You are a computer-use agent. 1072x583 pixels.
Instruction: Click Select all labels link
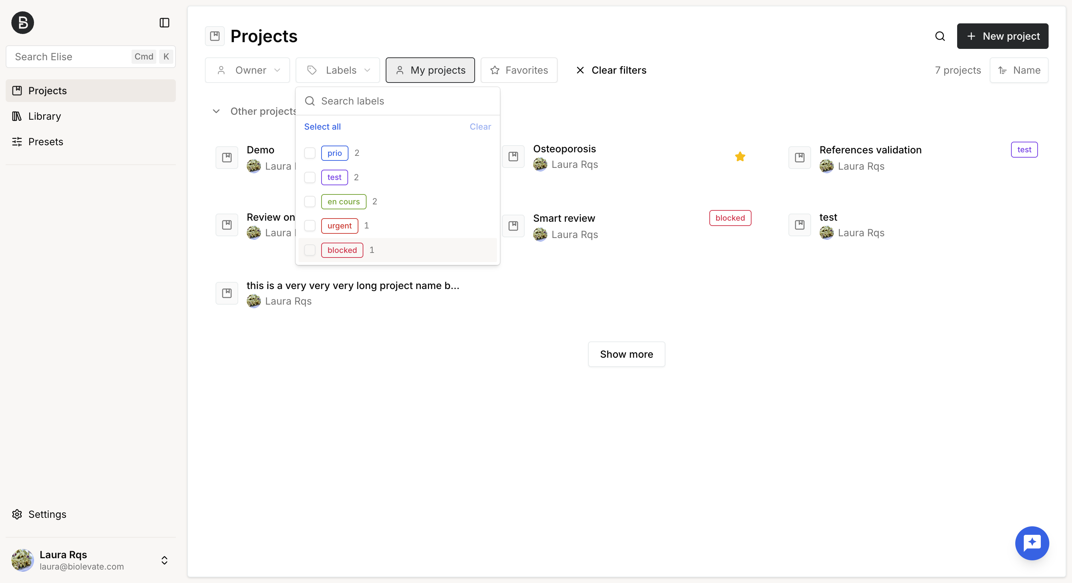point(322,127)
